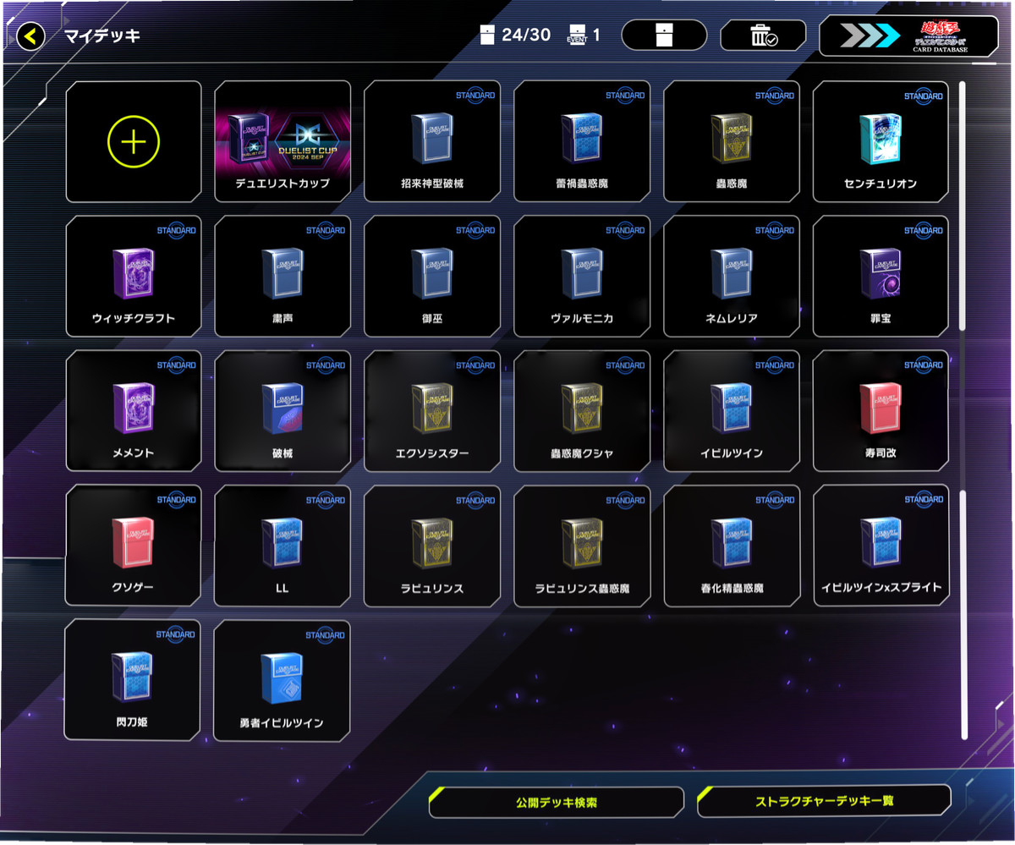Select the 勇者イビルツイン deck
This screenshot has height=845, width=1015.
[283, 680]
